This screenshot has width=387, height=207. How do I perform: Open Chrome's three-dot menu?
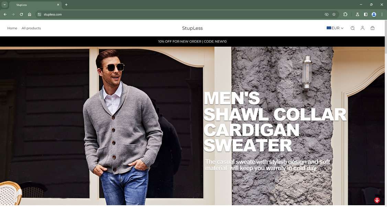(x=382, y=14)
